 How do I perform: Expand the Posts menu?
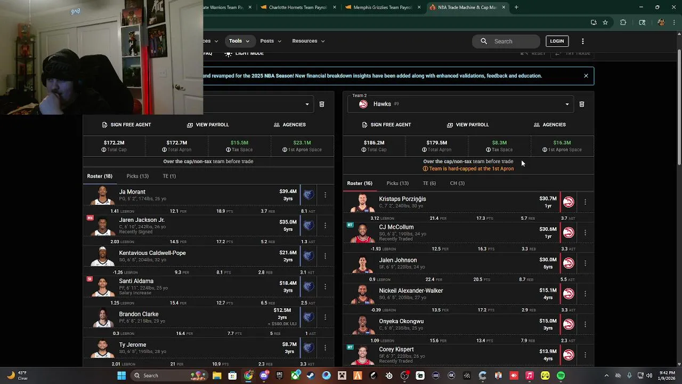click(x=271, y=41)
